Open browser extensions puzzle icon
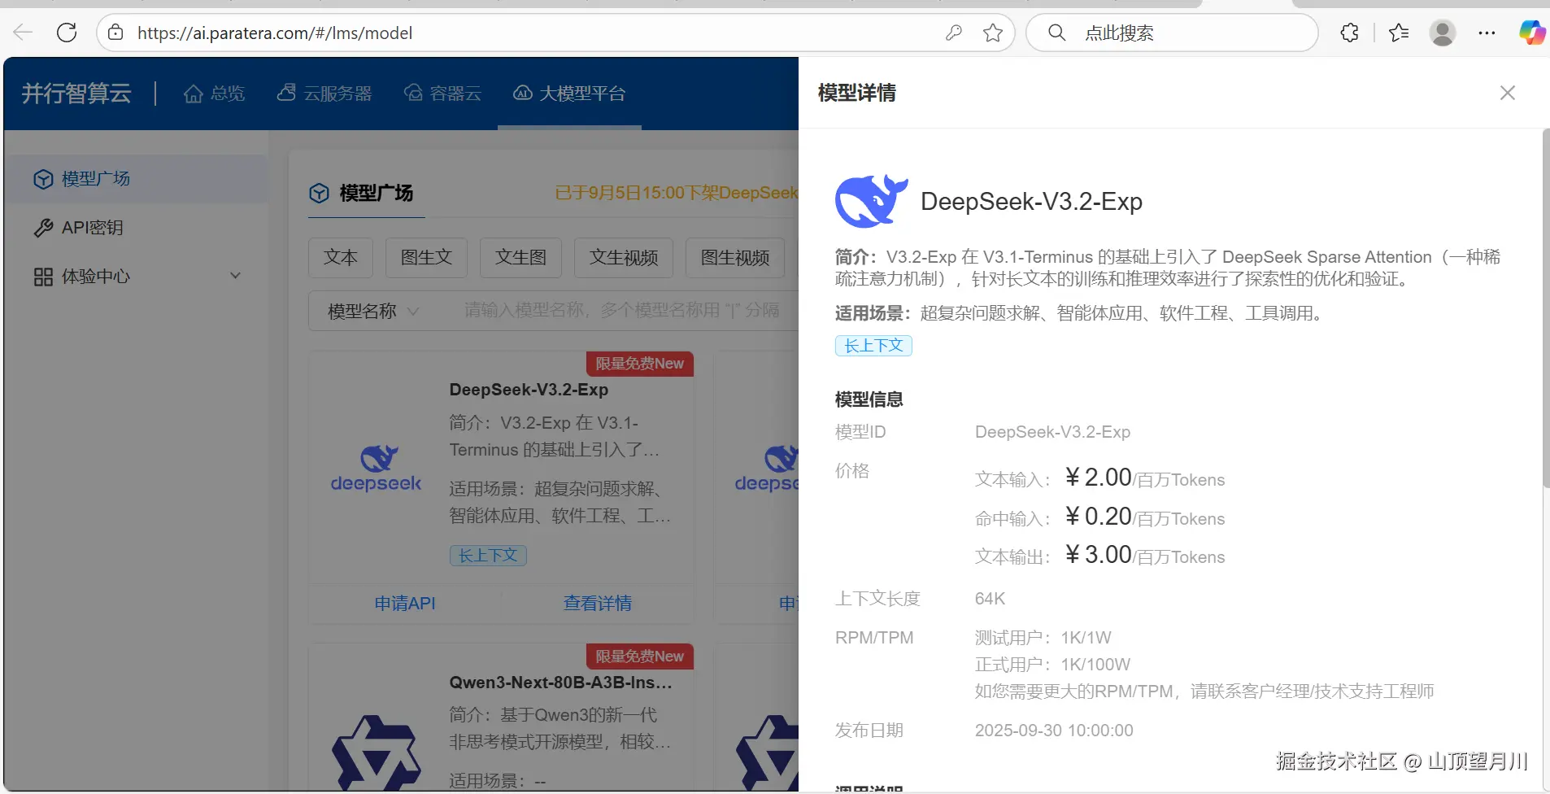This screenshot has width=1550, height=794. point(1349,33)
